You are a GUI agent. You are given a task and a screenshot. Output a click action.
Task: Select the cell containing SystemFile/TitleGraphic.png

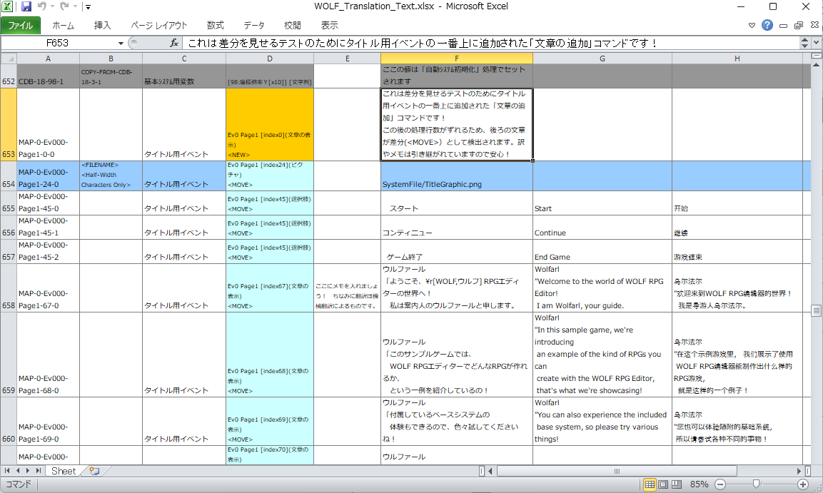pos(457,176)
